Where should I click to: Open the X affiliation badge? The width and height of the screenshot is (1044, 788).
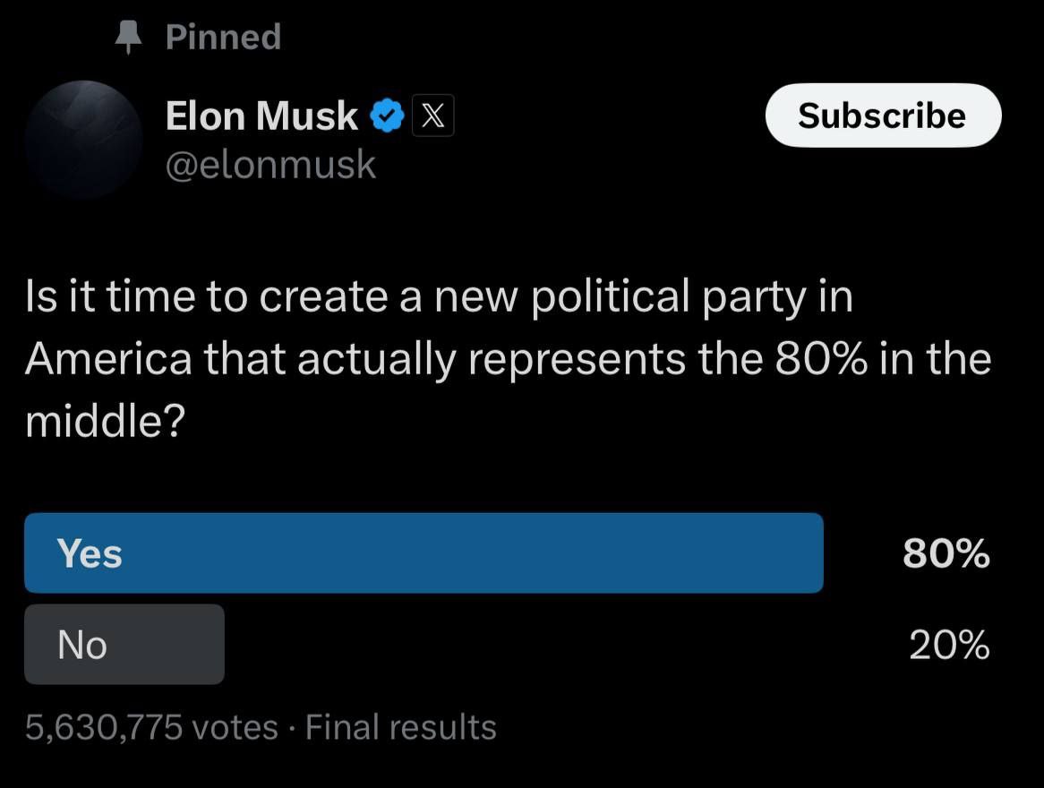pos(433,117)
